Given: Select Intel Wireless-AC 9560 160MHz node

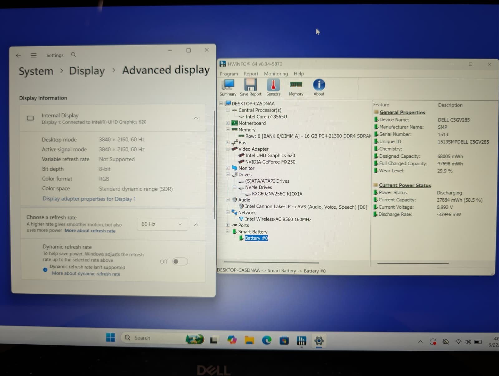Looking at the screenshot, I should pos(278,219).
